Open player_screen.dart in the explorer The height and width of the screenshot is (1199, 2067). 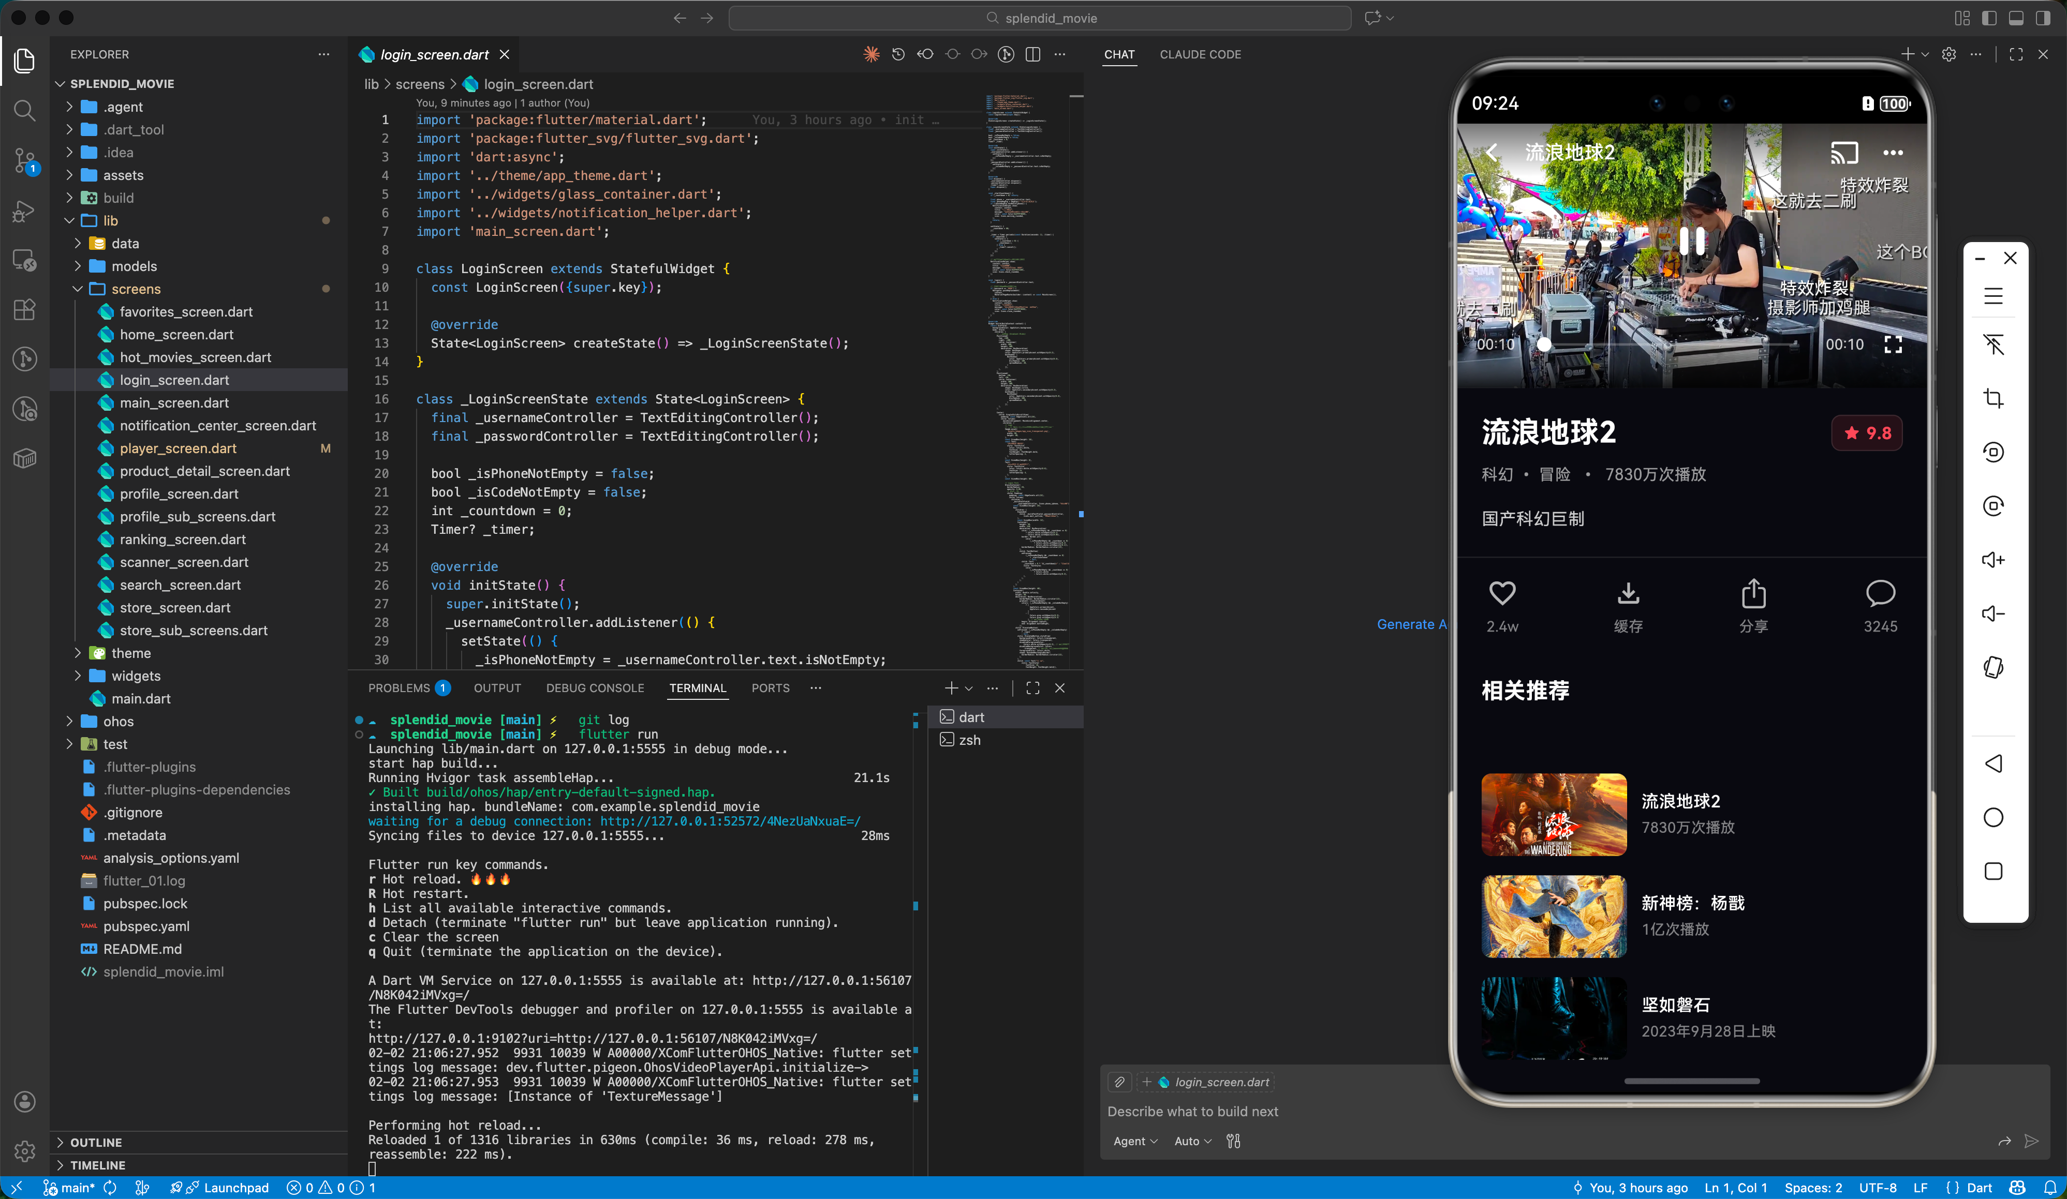point(178,448)
